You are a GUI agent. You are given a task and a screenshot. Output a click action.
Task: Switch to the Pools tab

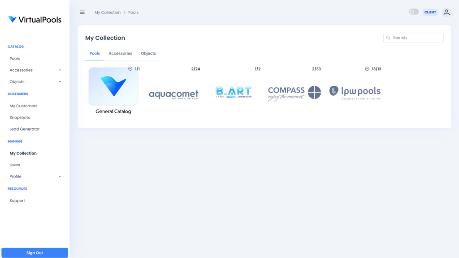(95, 53)
